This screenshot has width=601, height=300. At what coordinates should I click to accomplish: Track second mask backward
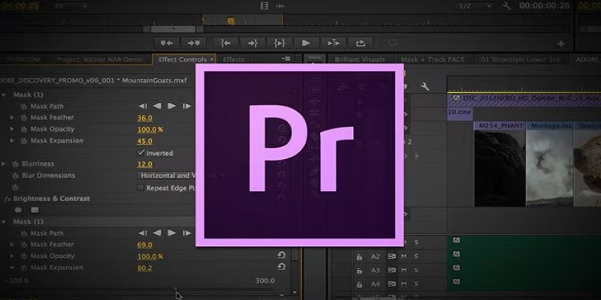[x=157, y=232]
